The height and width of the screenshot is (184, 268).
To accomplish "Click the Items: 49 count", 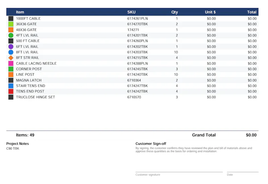I will click(25, 135).
